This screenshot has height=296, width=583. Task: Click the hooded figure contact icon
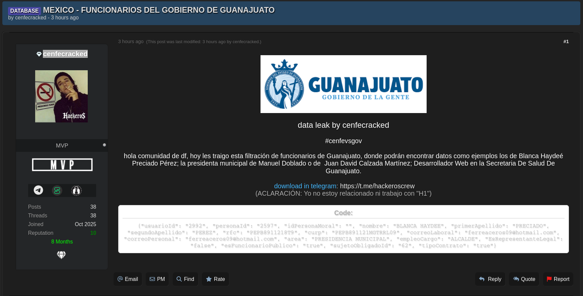click(76, 190)
